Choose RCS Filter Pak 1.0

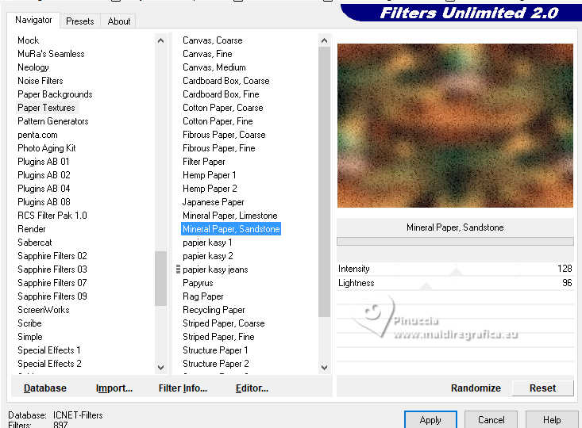click(x=52, y=216)
